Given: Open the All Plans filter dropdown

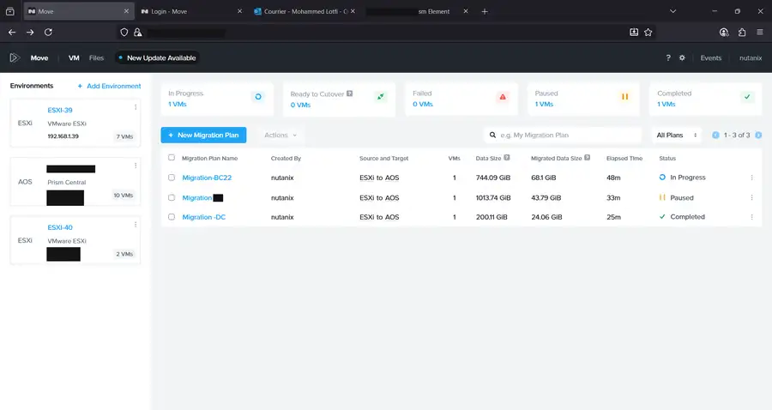Looking at the screenshot, I should coord(677,135).
